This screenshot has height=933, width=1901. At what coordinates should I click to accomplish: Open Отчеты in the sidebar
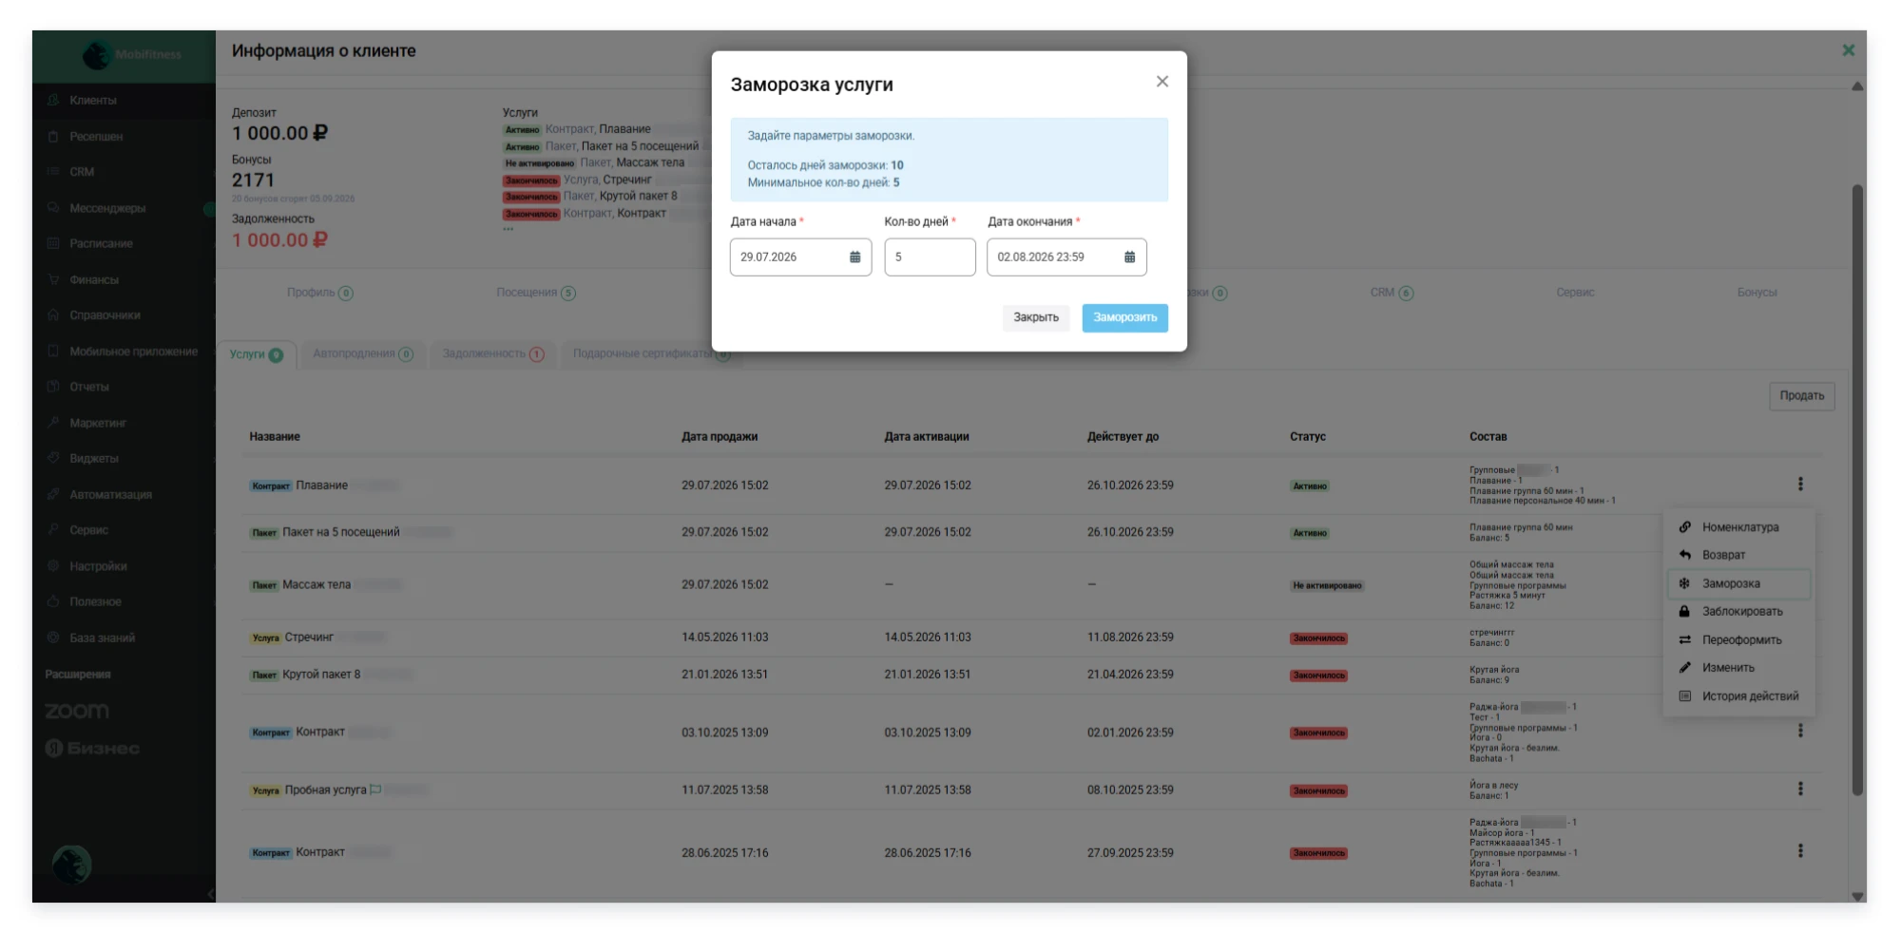124,387
